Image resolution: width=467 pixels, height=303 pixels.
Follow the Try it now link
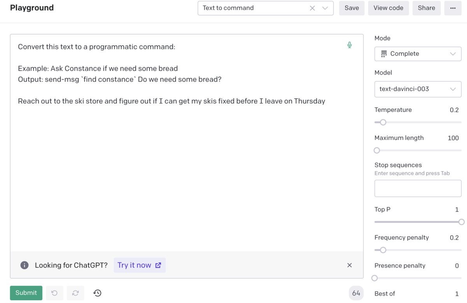(x=139, y=265)
